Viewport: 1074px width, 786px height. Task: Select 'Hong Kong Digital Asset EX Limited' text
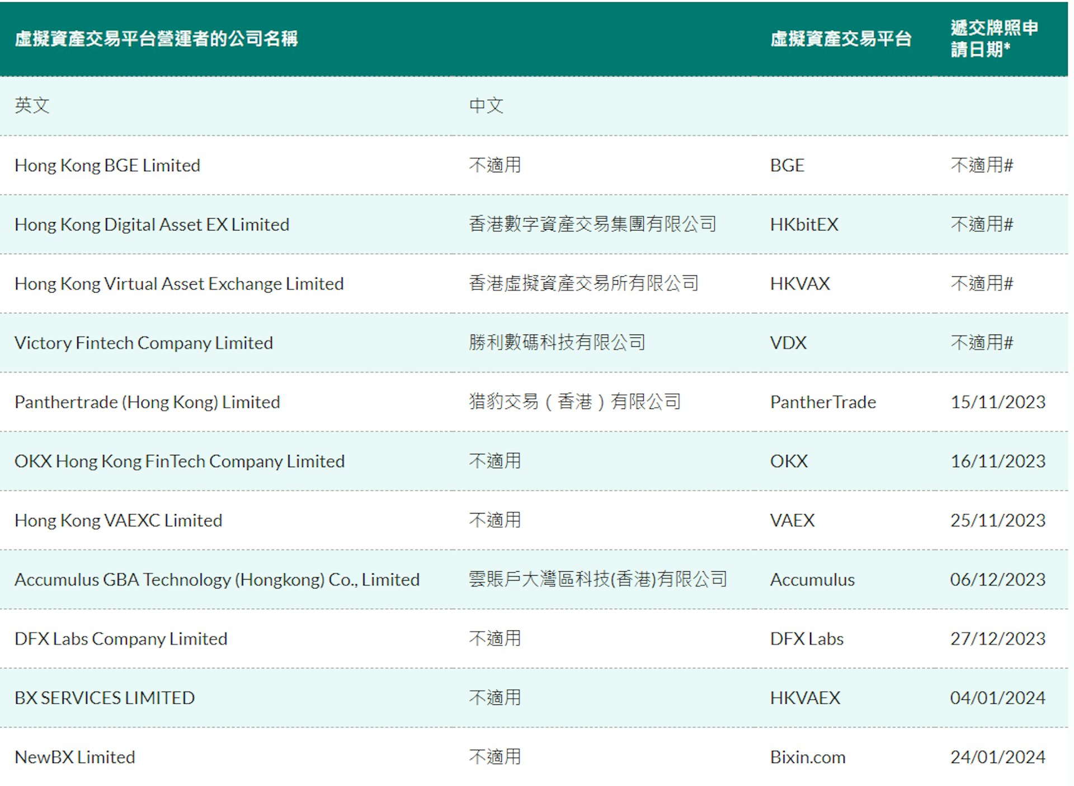point(152,224)
